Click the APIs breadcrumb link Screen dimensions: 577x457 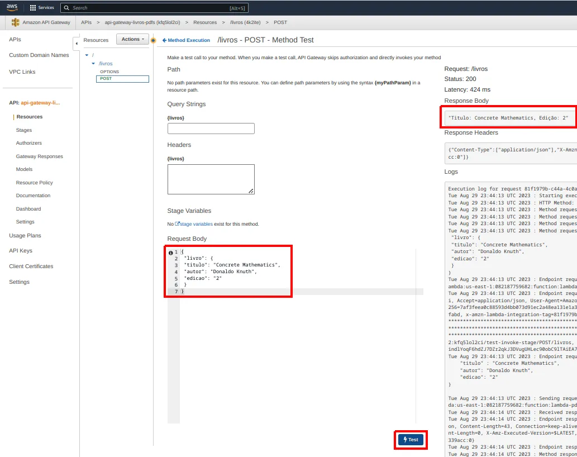[86, 22]
